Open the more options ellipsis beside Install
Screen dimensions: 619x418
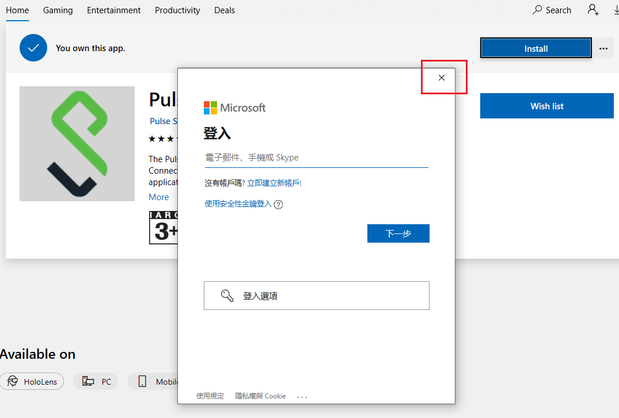tap(603, 48)
